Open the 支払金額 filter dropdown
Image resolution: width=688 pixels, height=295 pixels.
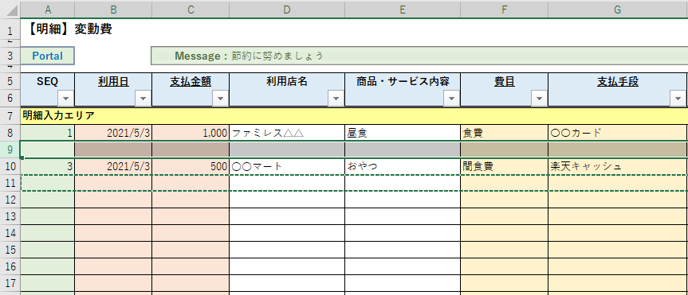[220, 99]
